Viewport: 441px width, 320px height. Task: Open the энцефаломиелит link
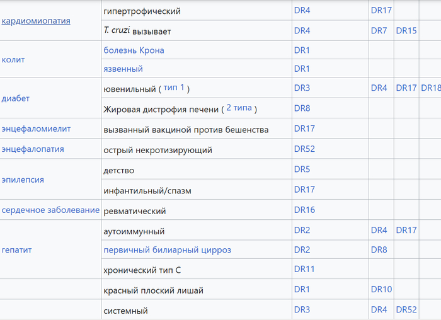tap(36, 129)
